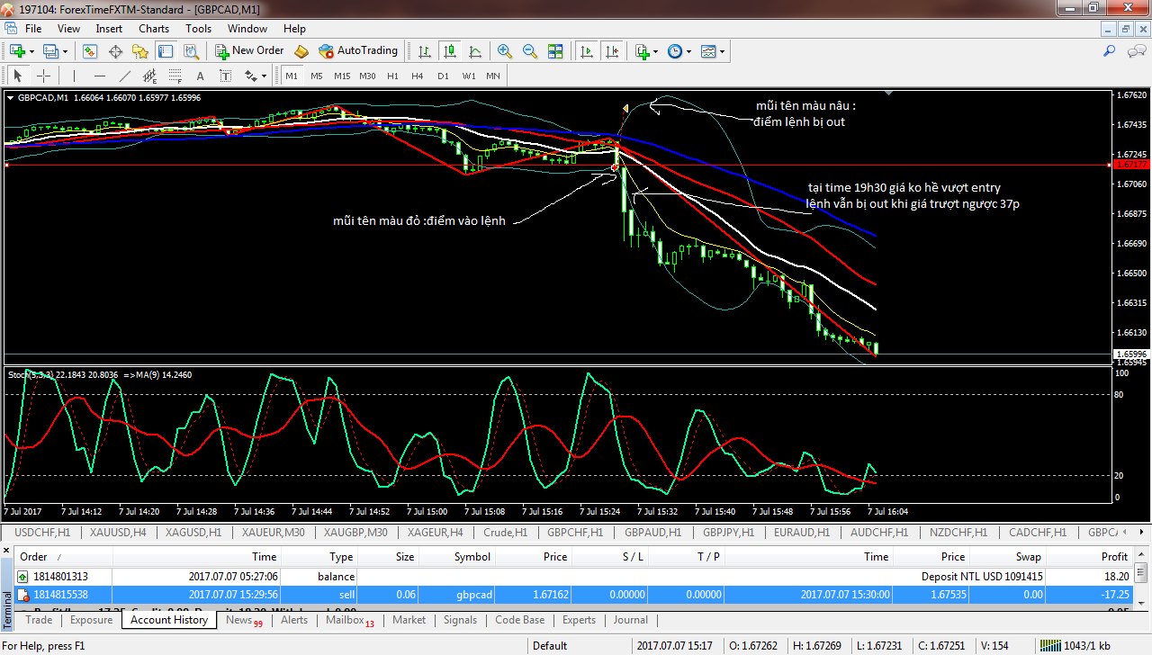Screen dimensions: 1152x655
Task: Expand the Templates dropdown arrow
Action: (x=723, y=51)
